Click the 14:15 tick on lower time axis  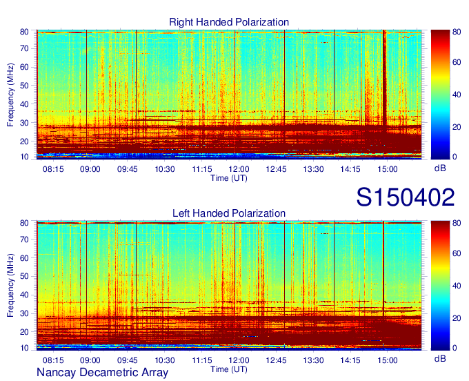(x=350, y=360)
